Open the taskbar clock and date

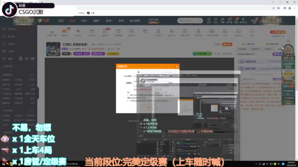tap(291, 164)
